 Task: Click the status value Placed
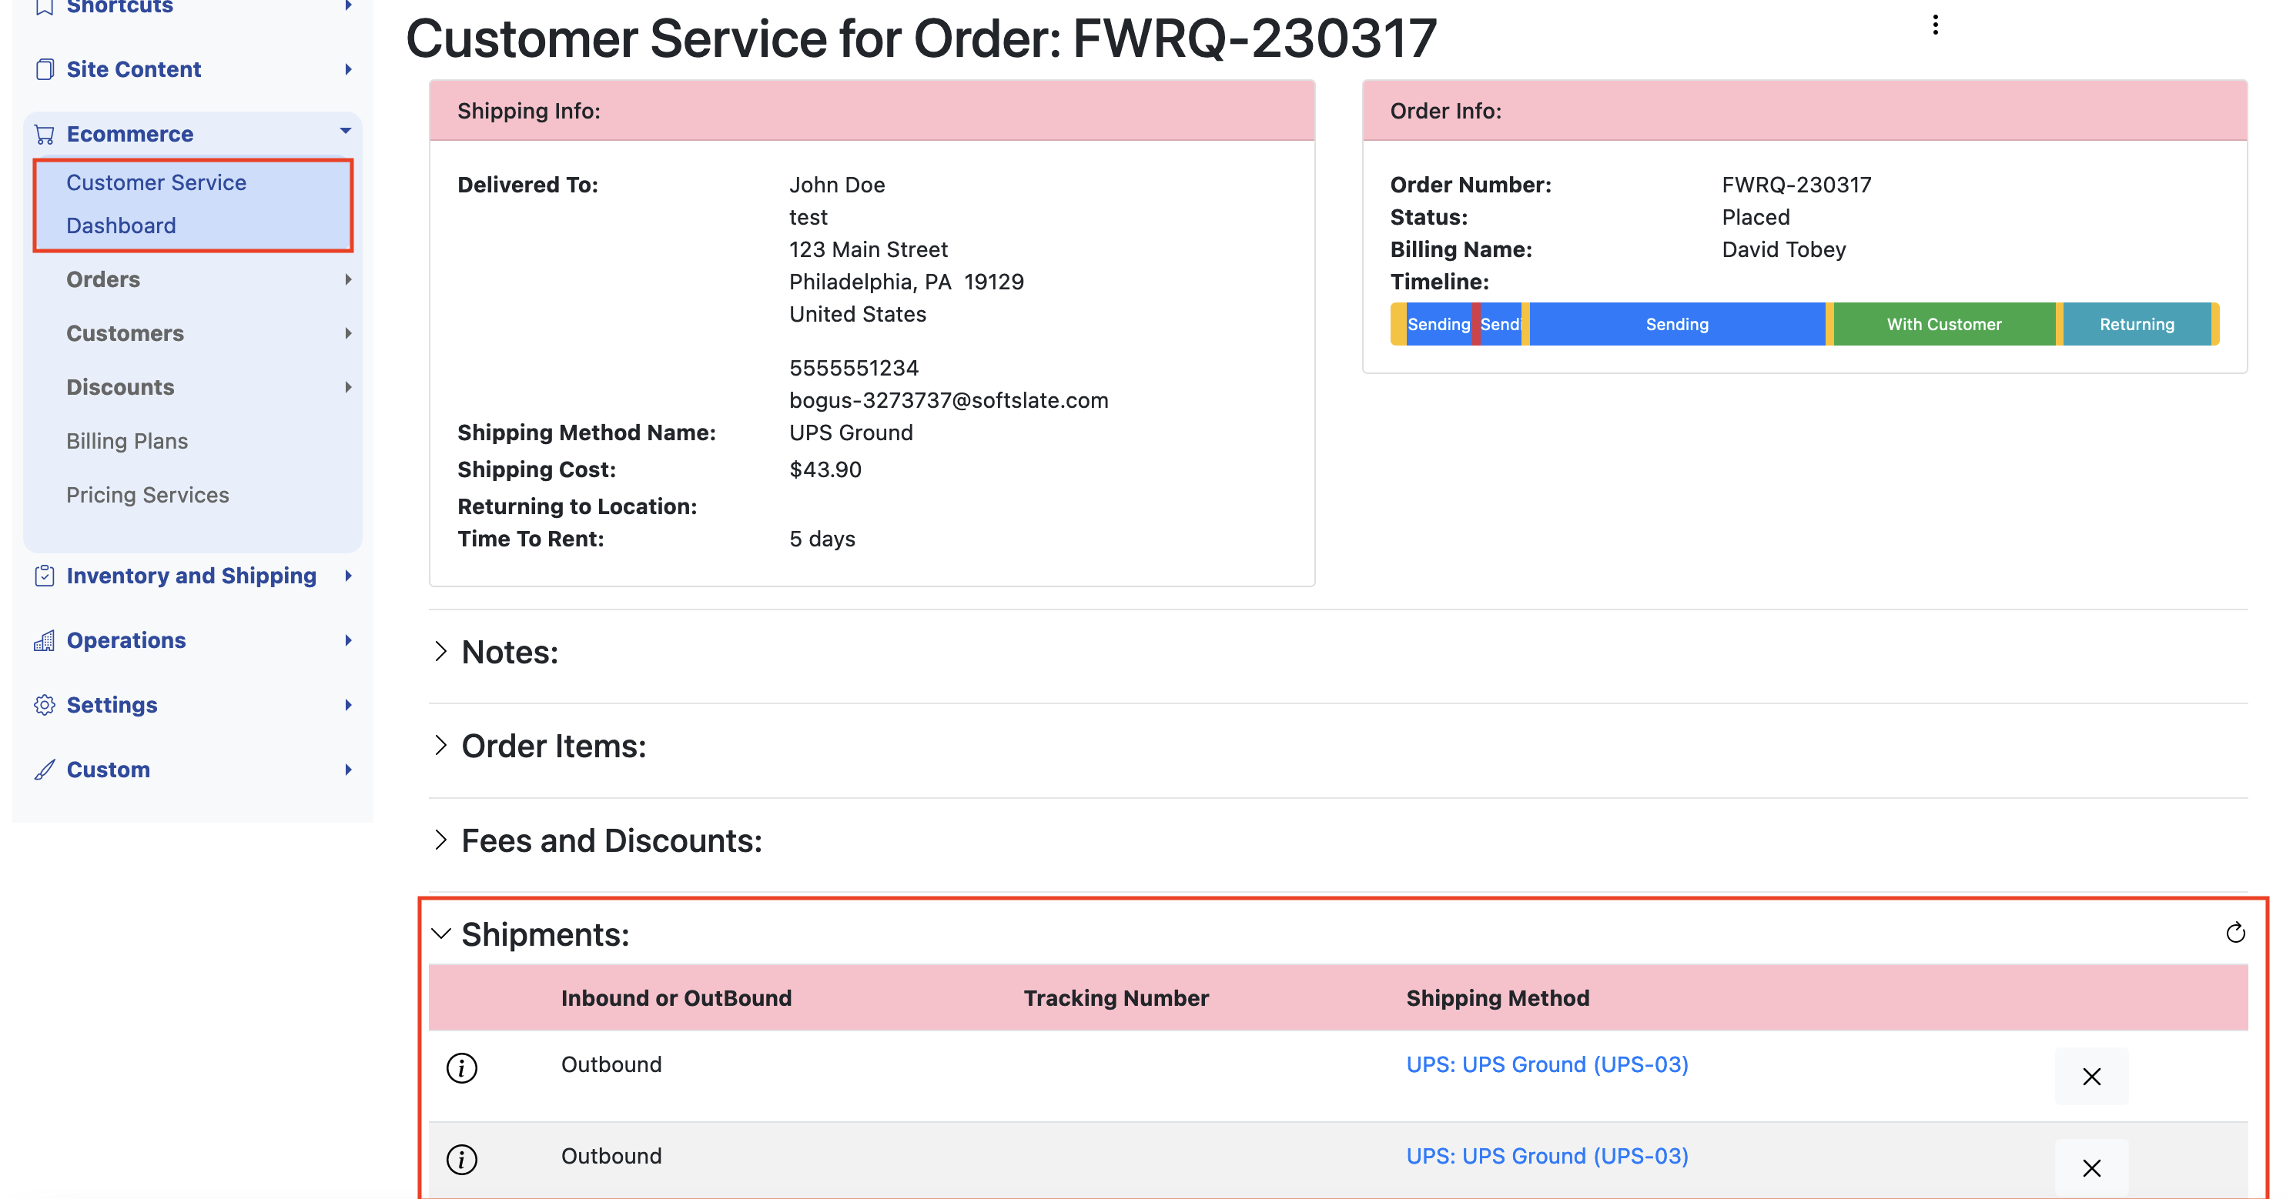1756,217
